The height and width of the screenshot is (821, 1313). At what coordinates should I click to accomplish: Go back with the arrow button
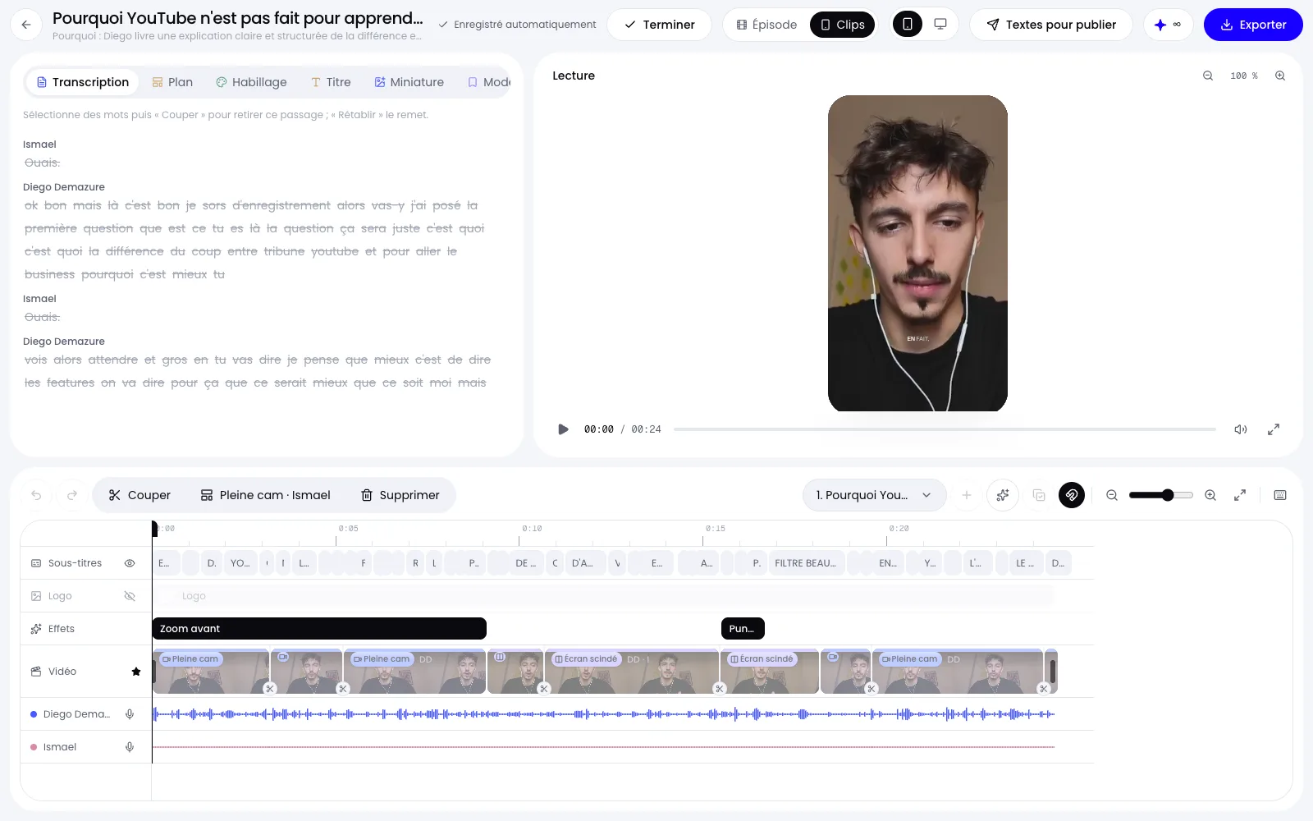pyautogui.click(x=26, y=25)
